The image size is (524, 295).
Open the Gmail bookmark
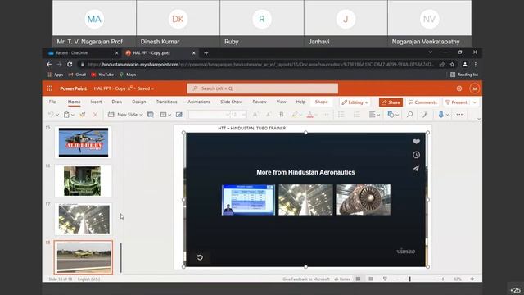(x=77, y=75)
